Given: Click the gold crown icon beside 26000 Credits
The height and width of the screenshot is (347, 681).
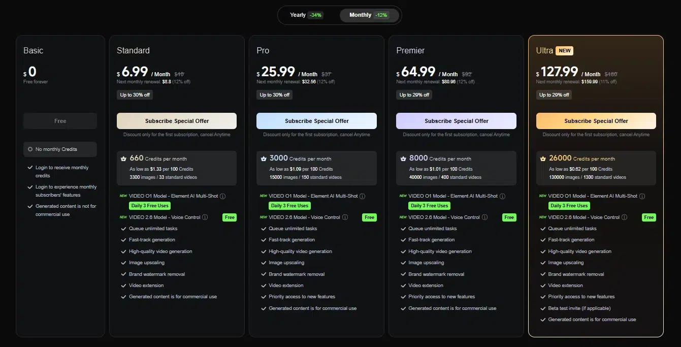Looking at the screenshot, I should [x=542, y=159].
